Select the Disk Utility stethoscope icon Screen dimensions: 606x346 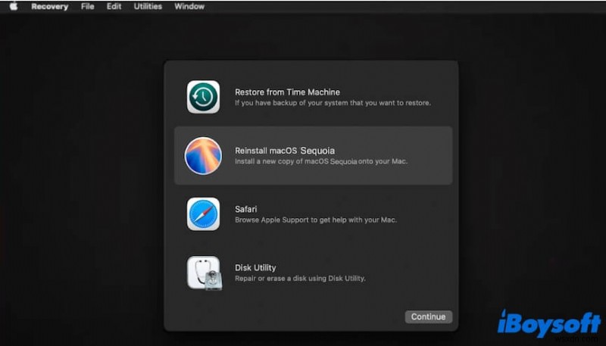(x=205, y=273)
